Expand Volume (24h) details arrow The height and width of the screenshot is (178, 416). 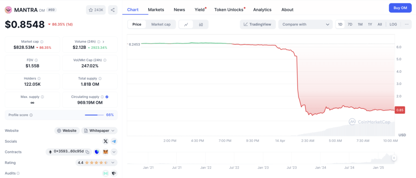(x=103, y=41)
